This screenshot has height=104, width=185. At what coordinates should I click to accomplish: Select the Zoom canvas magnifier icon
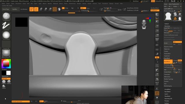[x=157, y=26]
